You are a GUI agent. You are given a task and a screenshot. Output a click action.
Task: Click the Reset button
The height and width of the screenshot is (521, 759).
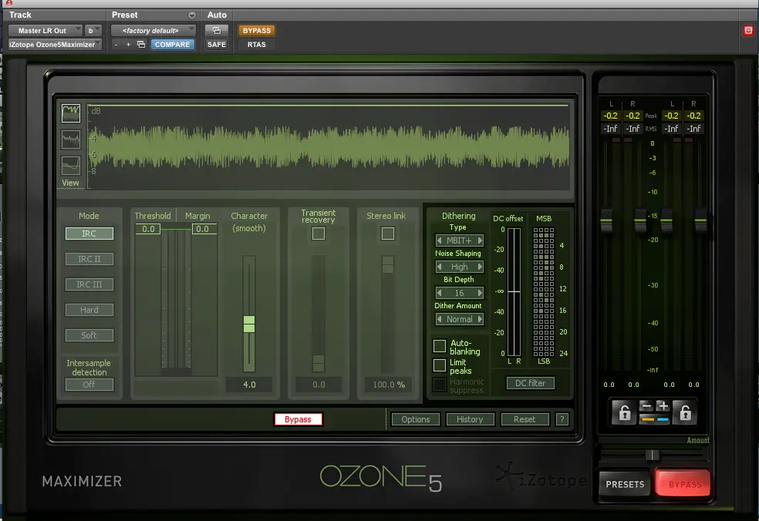pyautogui.click(x=525, y=419)
